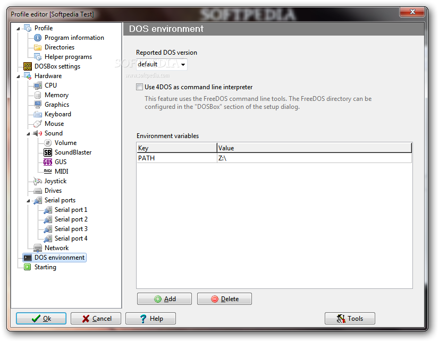Click the Keyboard icon in tree
The height and width of the screenshot is (342, 439).
pyautogui.click(x=38, y=114)
